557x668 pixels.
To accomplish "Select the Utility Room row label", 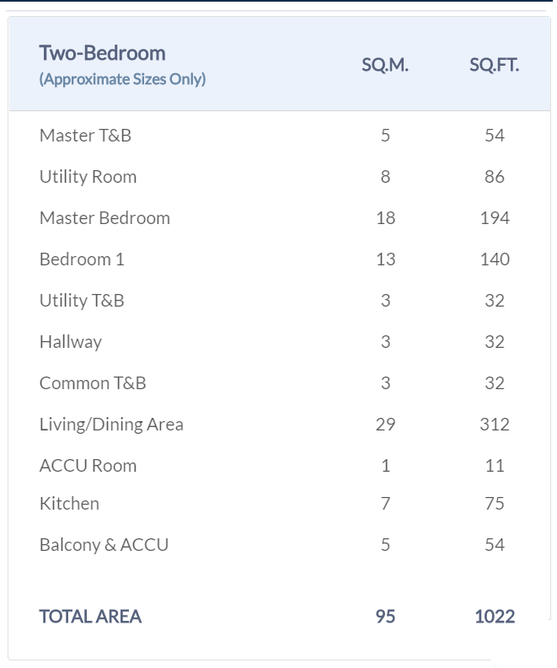I will (x=88, y=176).
